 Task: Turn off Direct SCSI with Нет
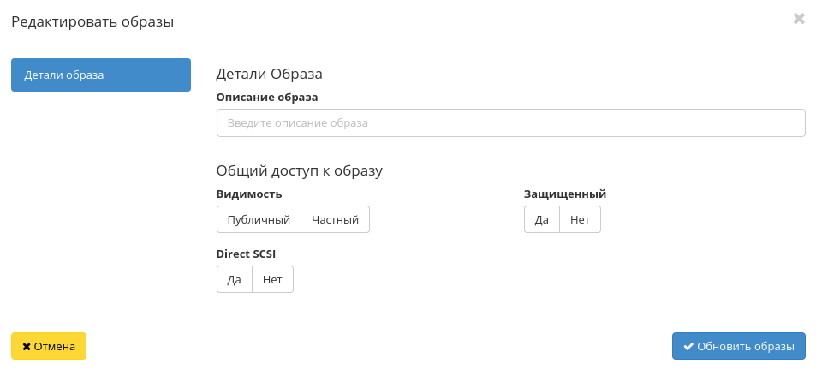[x=272, y=279]
